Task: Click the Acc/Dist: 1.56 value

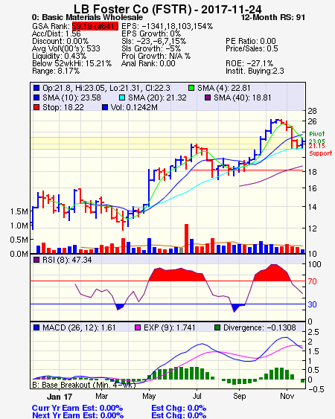Action: (57, 33)
